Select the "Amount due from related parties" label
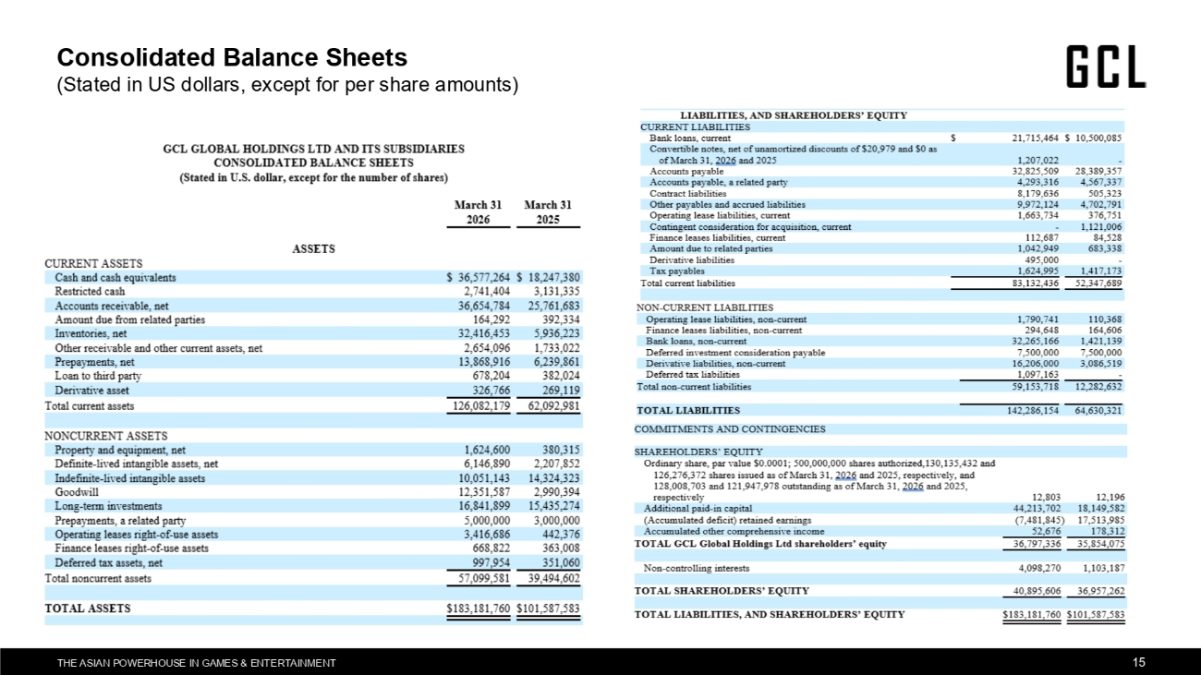 point(130,319)
